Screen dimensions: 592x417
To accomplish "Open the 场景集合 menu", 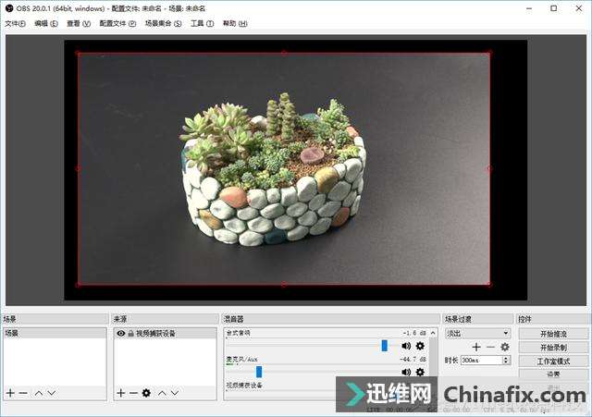I will click(x=164, y=23).
